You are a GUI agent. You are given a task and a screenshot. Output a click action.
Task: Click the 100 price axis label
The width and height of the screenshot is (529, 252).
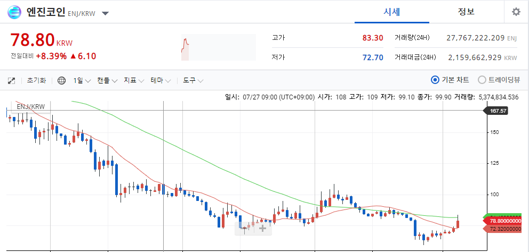494,195
